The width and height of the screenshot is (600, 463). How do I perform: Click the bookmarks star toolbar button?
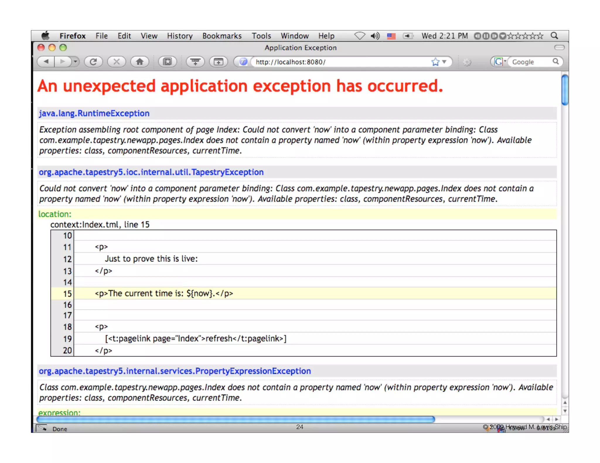(167, 62)
